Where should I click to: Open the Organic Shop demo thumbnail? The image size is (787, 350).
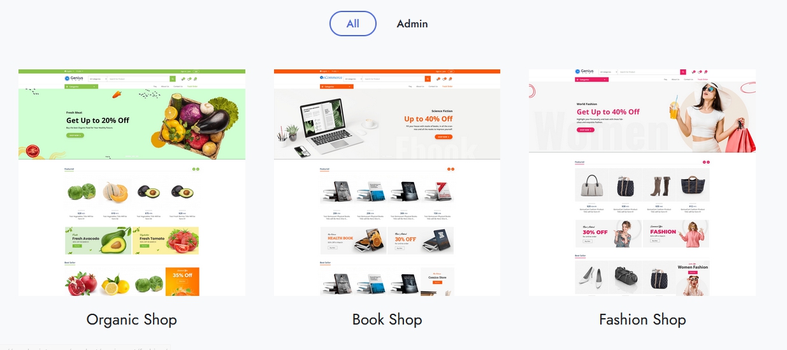[132, 183]
